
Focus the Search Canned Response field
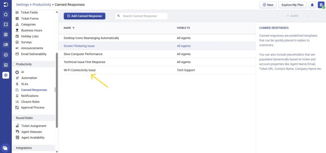tap(141, 16)
